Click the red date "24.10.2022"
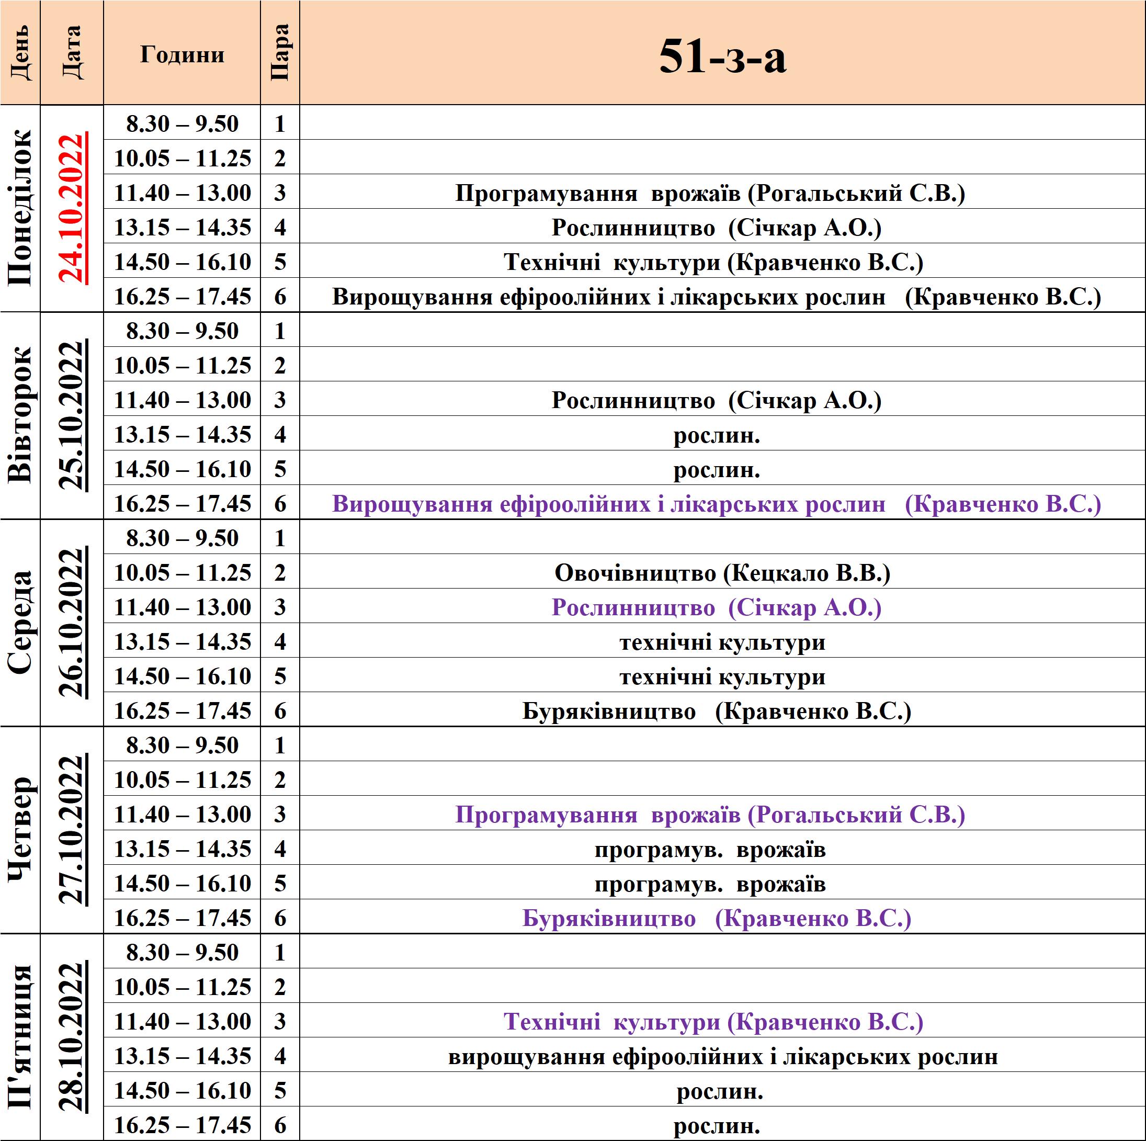Viewport: 1146px width, 1141px height. [x=72, y=208]
